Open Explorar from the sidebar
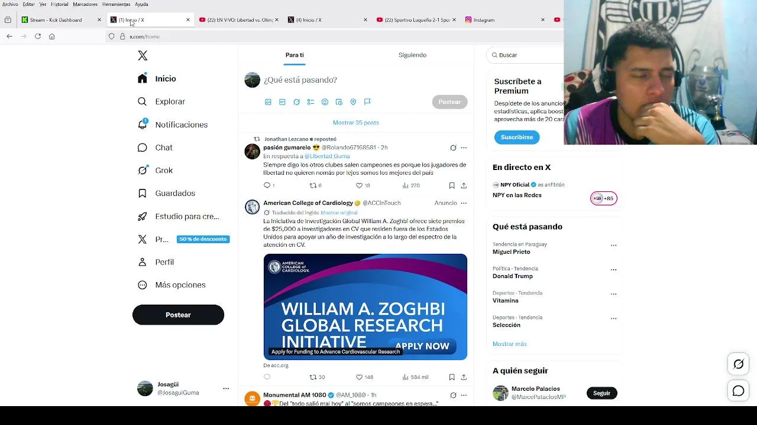Image resolution: width=757 pixels, height=425 pixels. 161,102
